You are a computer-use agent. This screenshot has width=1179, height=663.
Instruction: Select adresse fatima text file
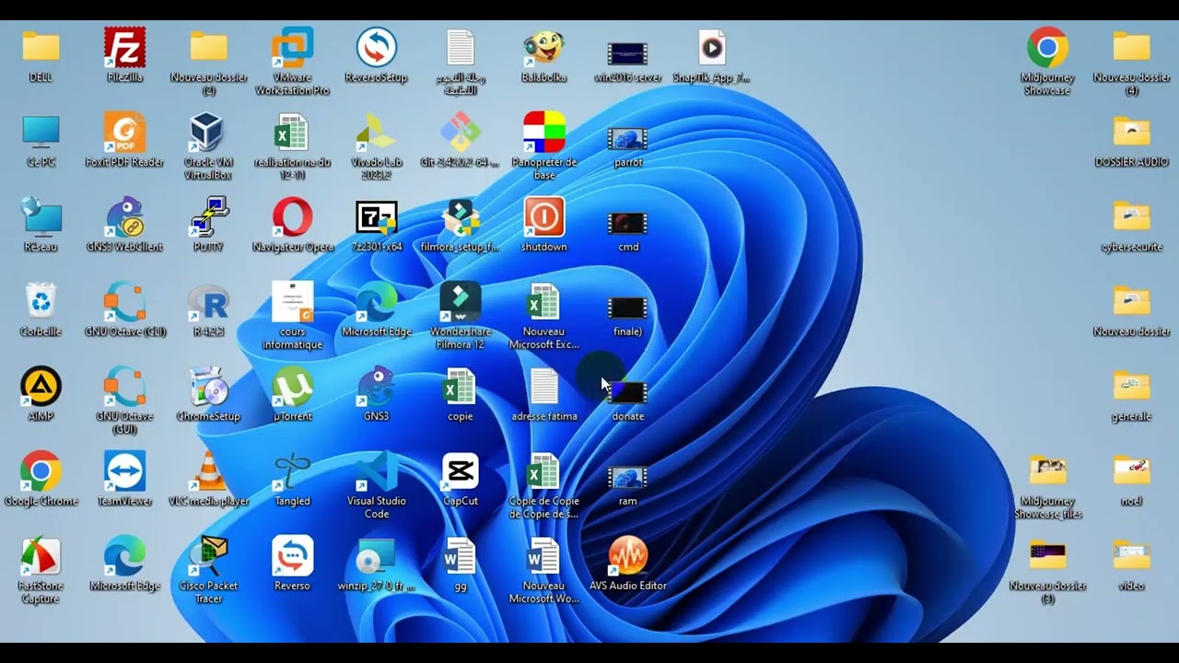click(543, 387)
